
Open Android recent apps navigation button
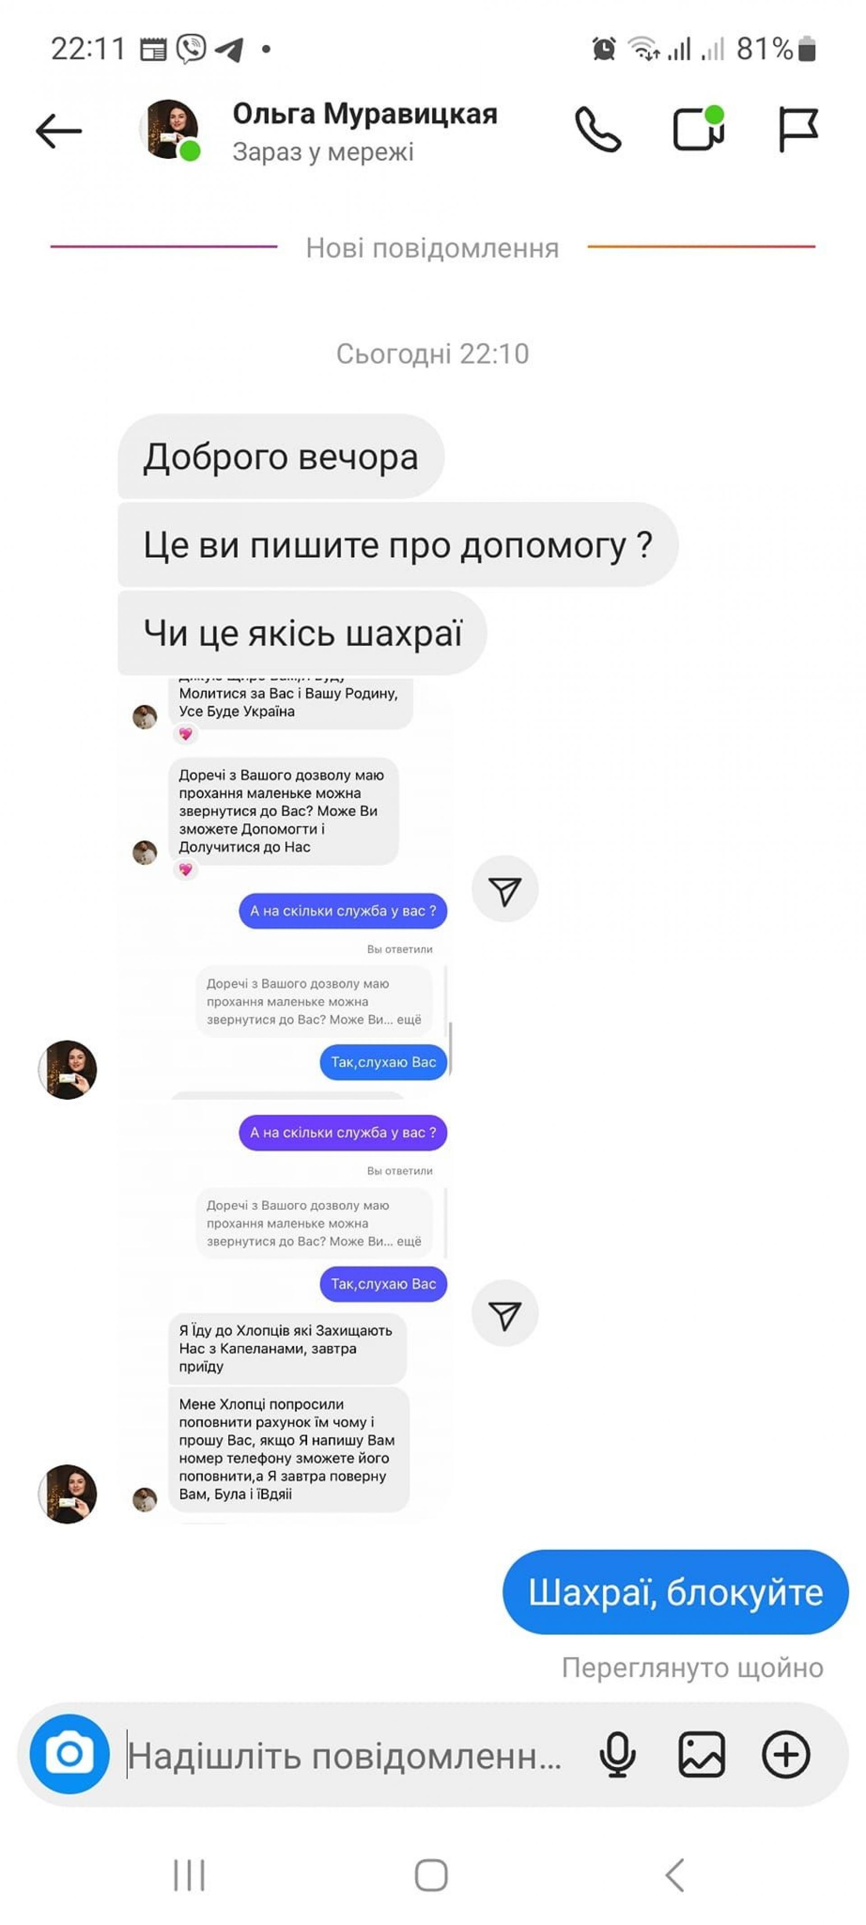pyautogui.click(x=189, y=1874)
